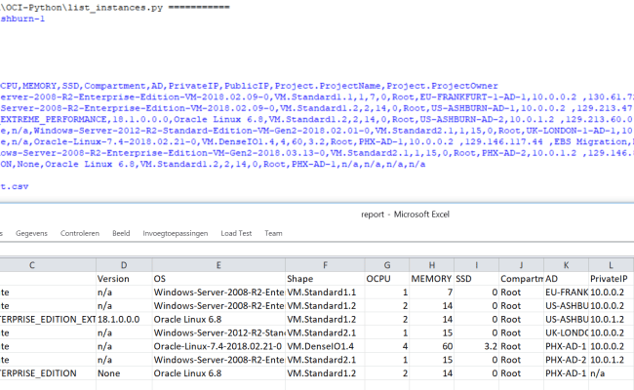Select column L header in Excel
Screen dimensions: 634x390
click(x=611, y=265)
